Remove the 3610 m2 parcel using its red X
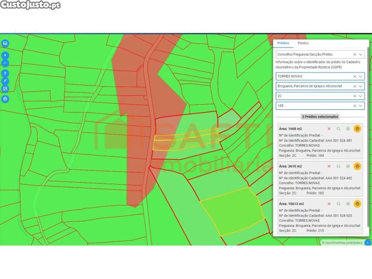The width and height of the screenshot is (372, 279). tap(329, 166)
